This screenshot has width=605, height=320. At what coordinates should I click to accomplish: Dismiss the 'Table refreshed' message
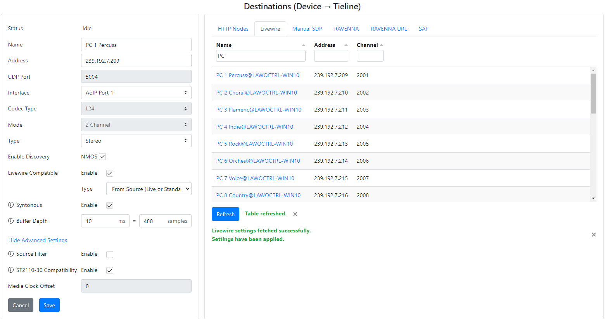click(295, 214)
